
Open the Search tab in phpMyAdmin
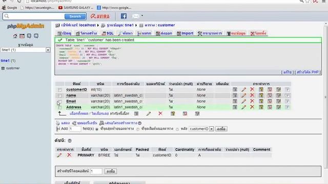[125, 33]
